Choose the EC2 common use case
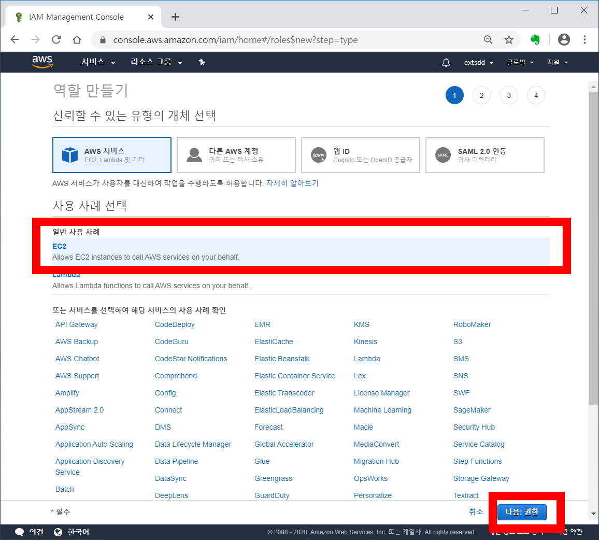 click(301, 251)
